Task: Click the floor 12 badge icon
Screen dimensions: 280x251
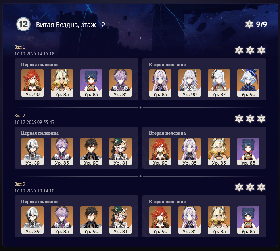Action: tap(23, 24)
